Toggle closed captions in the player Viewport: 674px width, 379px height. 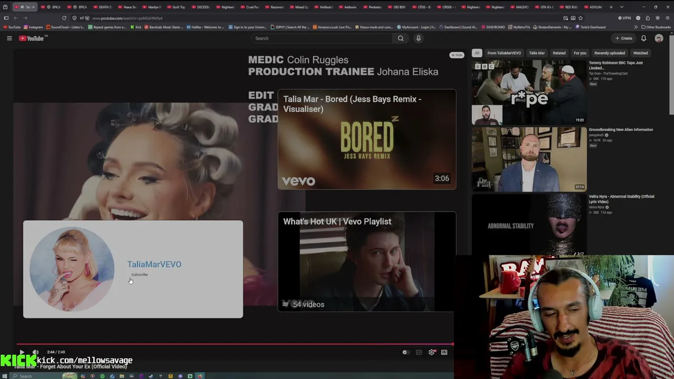point(419,352)
